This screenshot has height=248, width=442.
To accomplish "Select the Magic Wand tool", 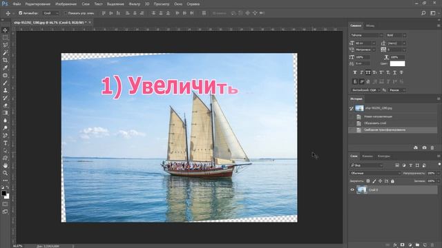I will click(5, 52).
